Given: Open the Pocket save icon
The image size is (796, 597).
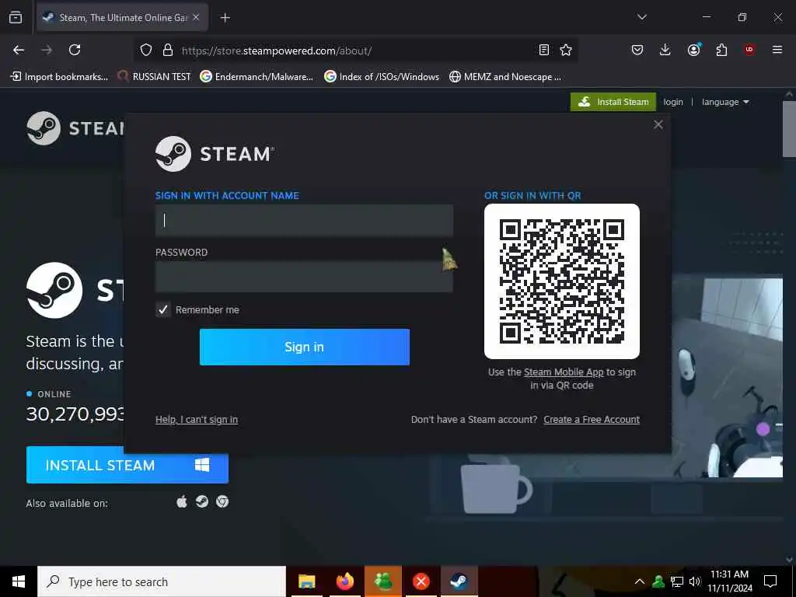Looking at the screenshot, I should (x=637, y=50).
